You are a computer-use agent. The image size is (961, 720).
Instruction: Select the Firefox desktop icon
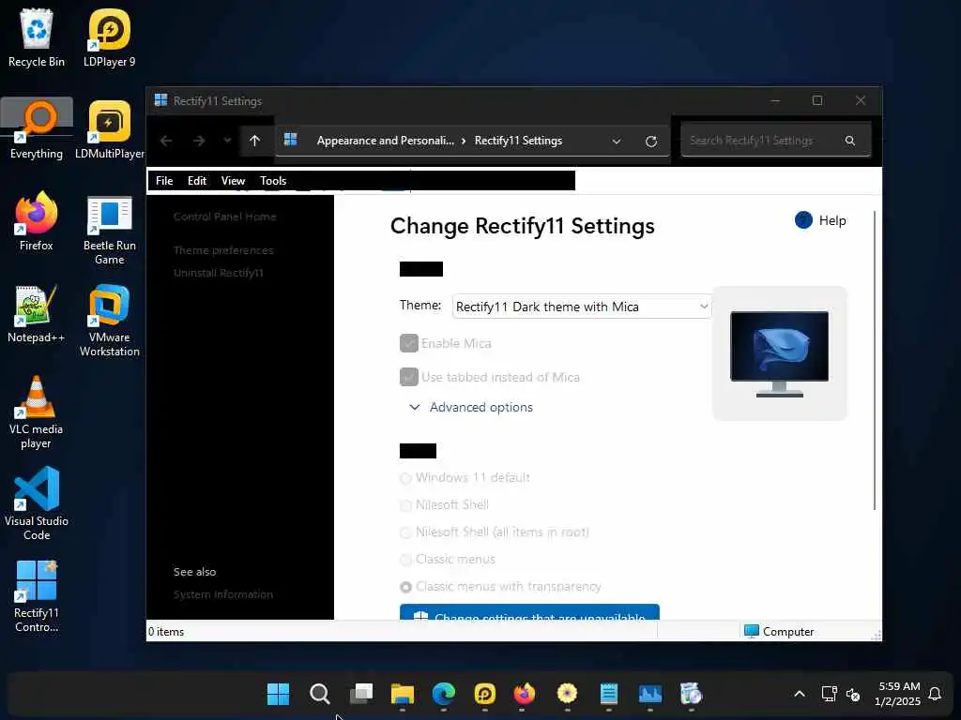(37, 221)
